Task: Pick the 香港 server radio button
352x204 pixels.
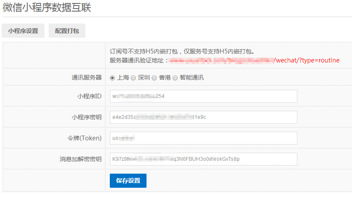Action: tap(154, 78)
